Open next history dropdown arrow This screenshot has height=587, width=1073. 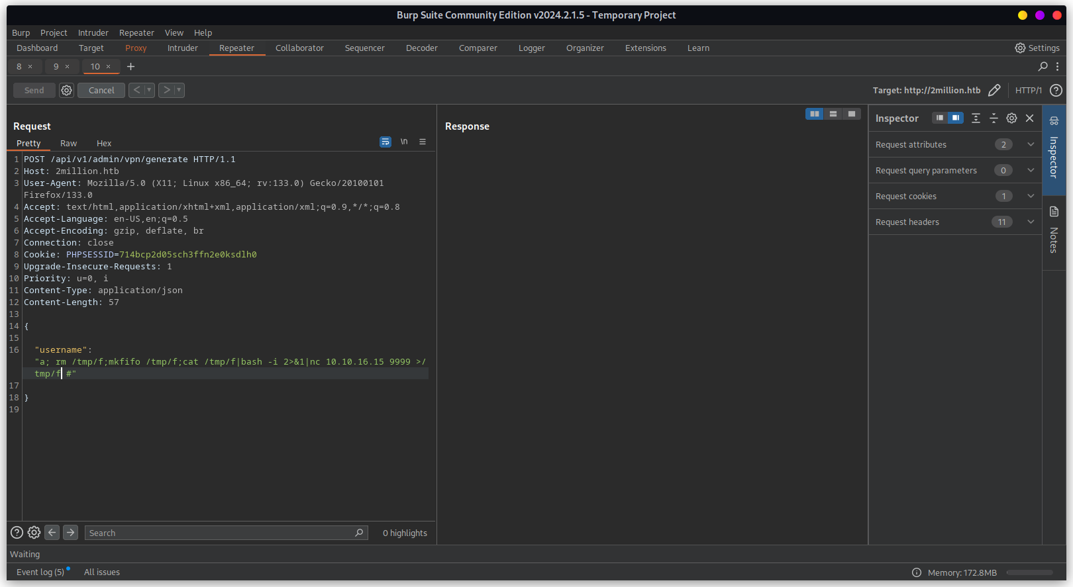click(x=179, y=90)
